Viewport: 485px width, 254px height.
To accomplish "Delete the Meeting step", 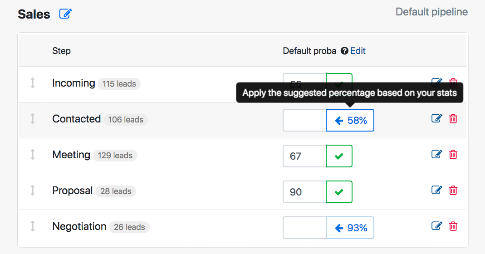I will click(453, 155).
